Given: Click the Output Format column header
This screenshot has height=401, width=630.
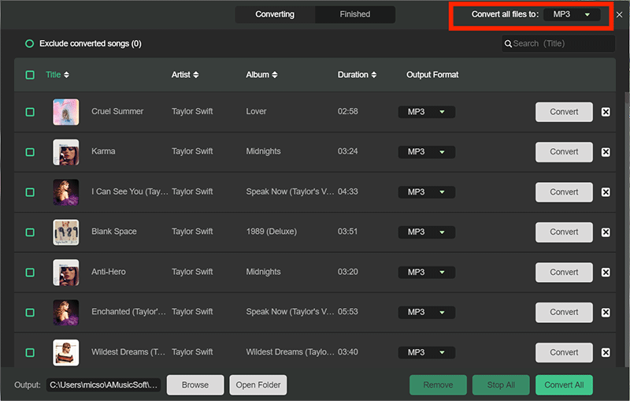Looking at the screenshot, I should [432, 75].
